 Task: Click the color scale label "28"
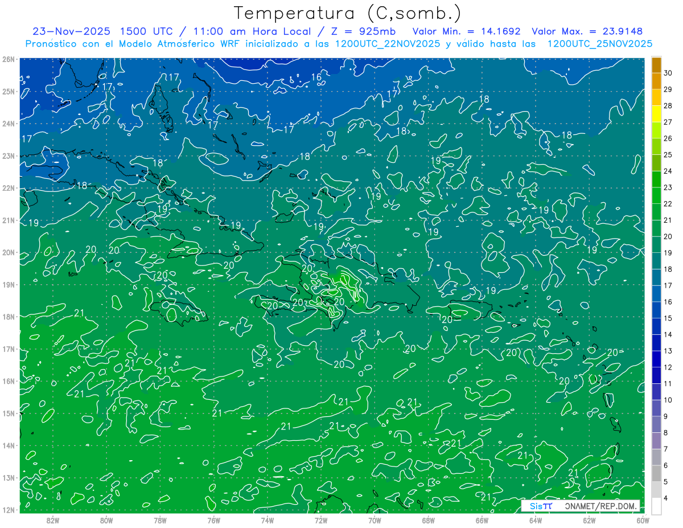coord(668,106)
